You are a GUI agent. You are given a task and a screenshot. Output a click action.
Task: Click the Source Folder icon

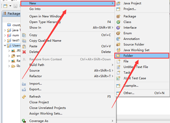coord(118,44)
